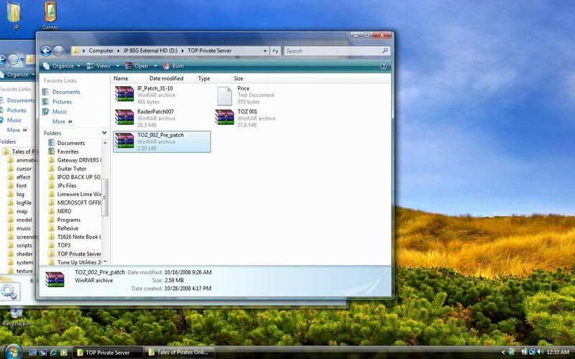Screen dimensions: 575x359
Task: Select Guitar Tutor folder in tree
Action: (x=73, y=169)
